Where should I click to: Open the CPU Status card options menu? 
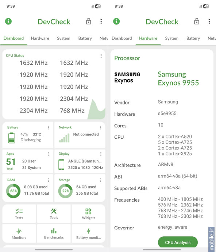point(101,56)
